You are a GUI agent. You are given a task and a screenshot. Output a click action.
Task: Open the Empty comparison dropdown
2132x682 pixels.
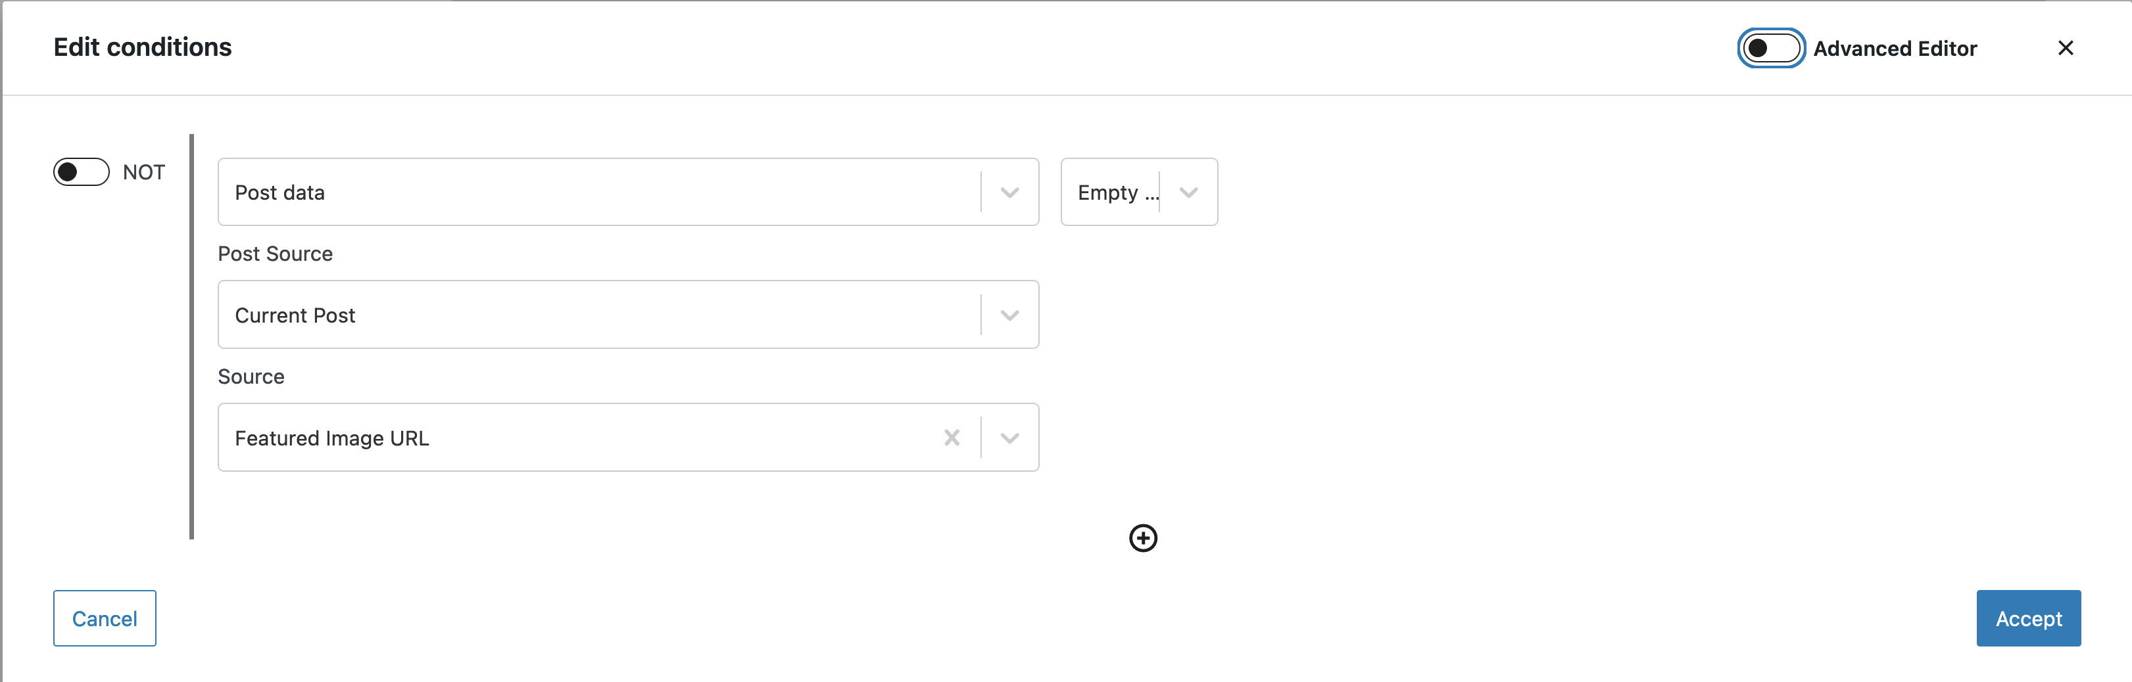(x=1139, y=192)
